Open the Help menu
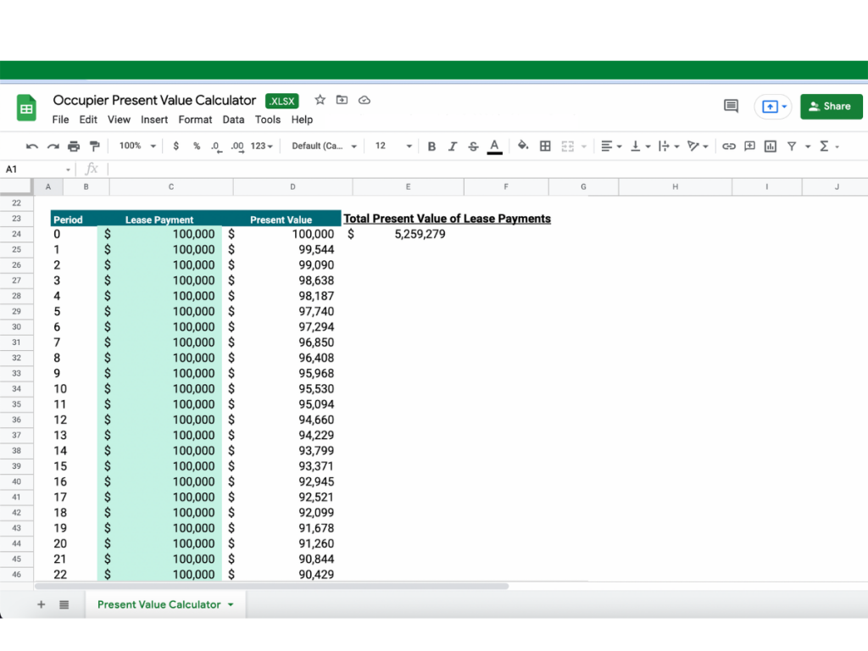Viewport: 868px width, 651px height. coord(302,120)
